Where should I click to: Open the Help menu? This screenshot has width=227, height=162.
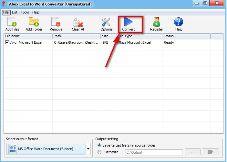coord(36,12)
